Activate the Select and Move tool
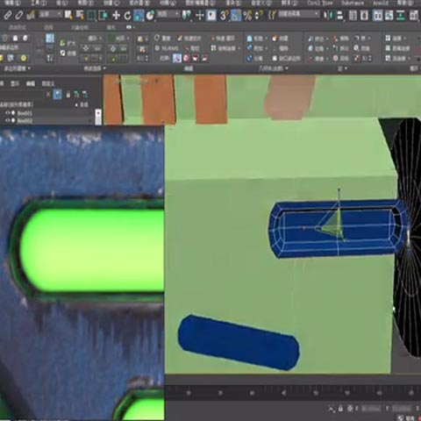The image size is (421, 421). click(116, 15)
